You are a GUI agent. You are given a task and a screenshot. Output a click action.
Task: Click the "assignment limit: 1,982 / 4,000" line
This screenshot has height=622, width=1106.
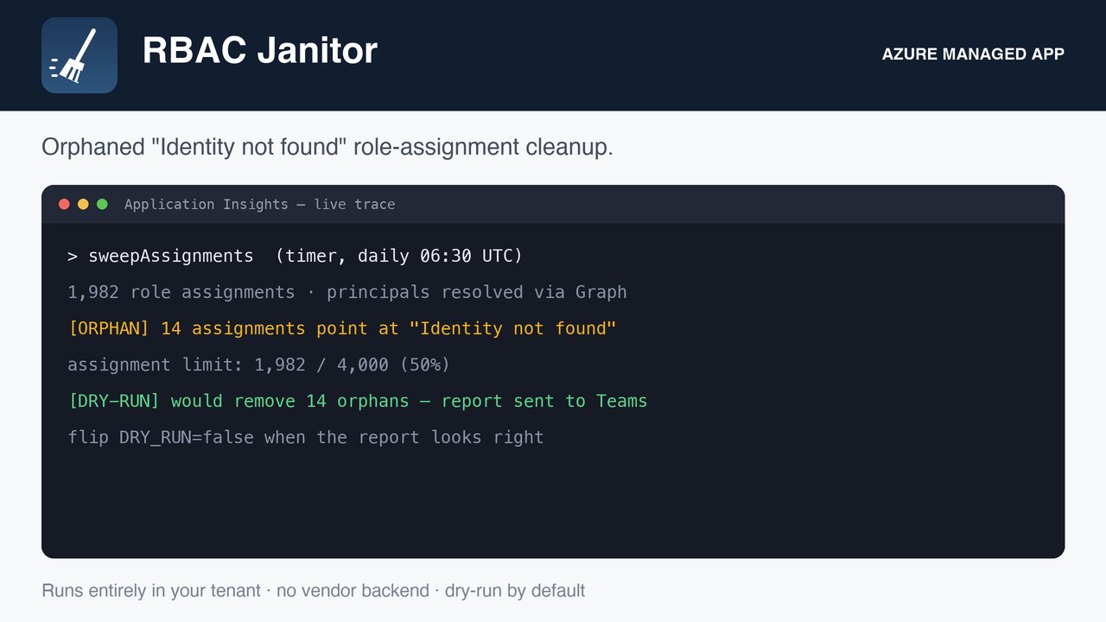click(x=259, y=365)
